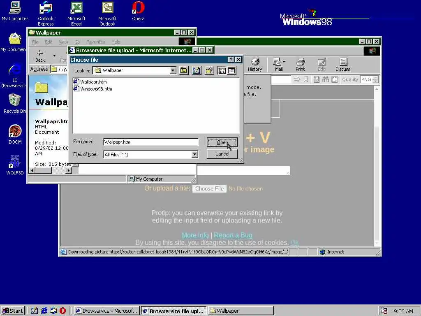Select the My Documents desktop icon
The image size is (421, 316).
coord(14,42)
